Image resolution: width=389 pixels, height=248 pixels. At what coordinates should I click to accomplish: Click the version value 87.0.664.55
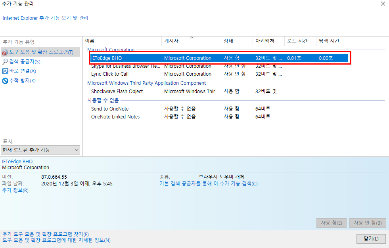pos(54,177)
